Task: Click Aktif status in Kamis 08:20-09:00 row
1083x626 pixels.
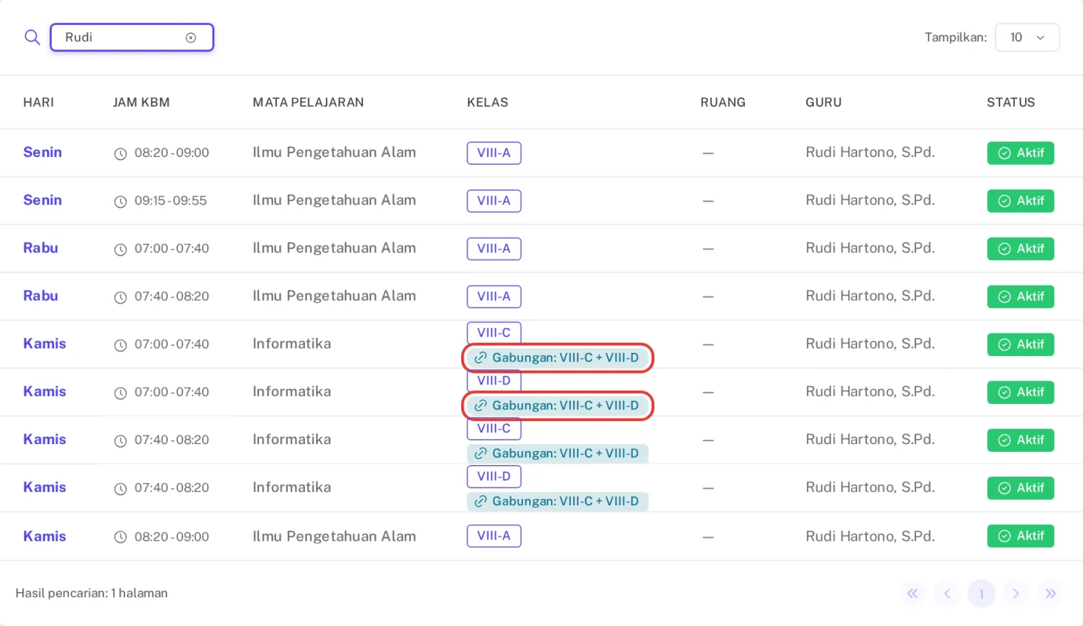Action: (x=1020, y=536)
